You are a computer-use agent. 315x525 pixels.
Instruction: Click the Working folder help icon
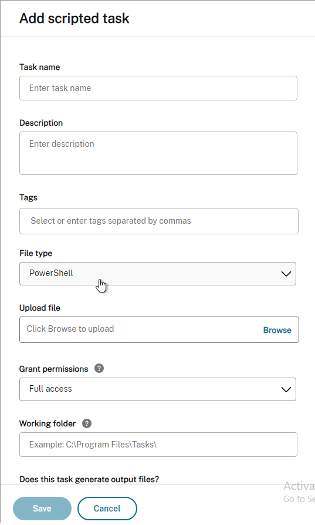tap(87, 423)
